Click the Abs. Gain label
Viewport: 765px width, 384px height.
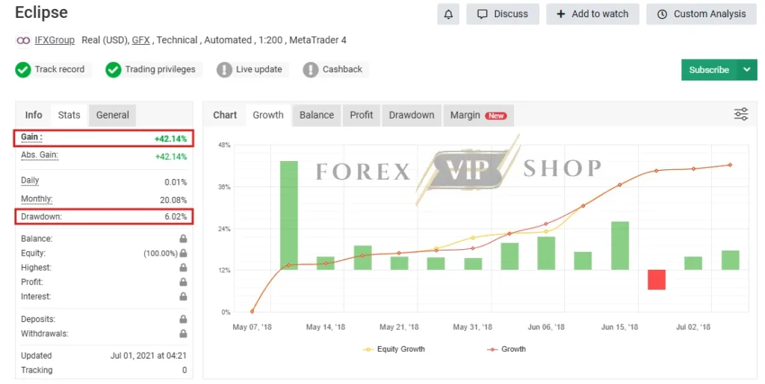[40, 155]
